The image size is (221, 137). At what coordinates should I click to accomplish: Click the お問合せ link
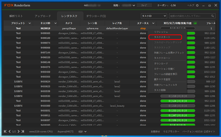coord(155,131)
